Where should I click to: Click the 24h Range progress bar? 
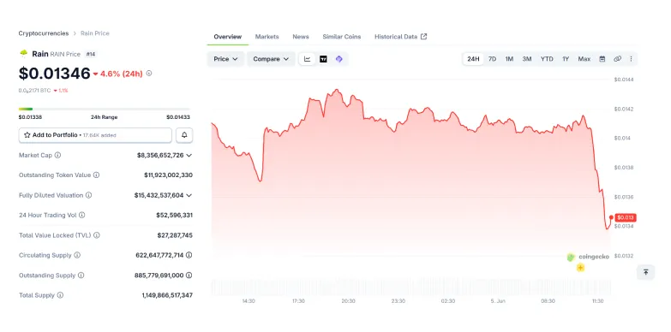105,109
